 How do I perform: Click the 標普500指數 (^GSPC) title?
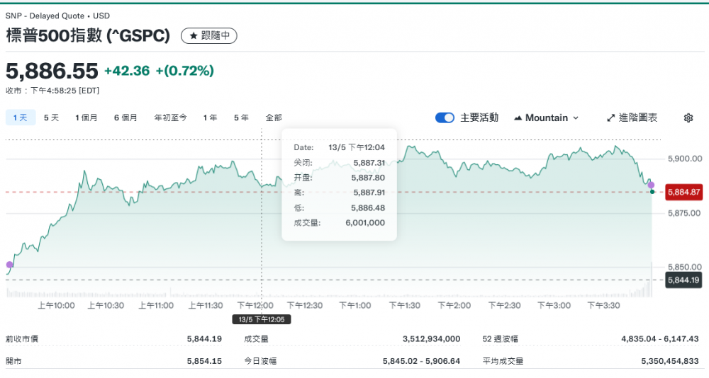tap(89, 35)
